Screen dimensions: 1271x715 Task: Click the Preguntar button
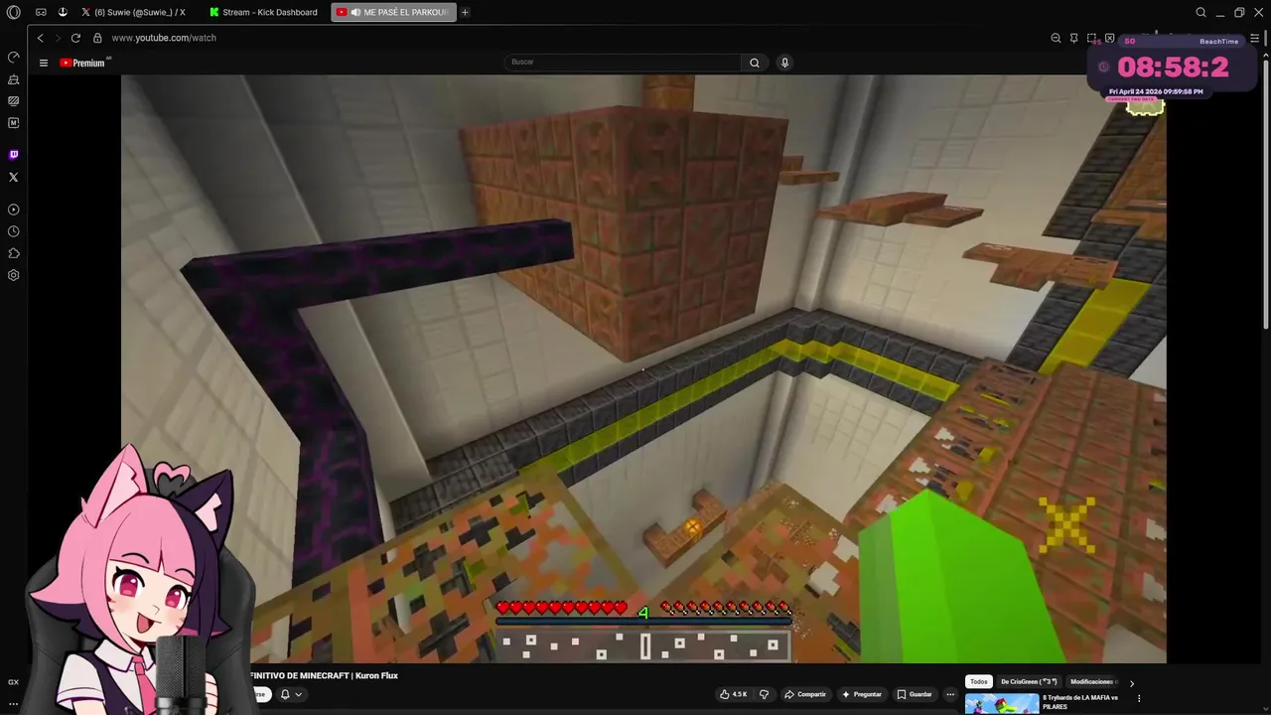coord(861,694)
